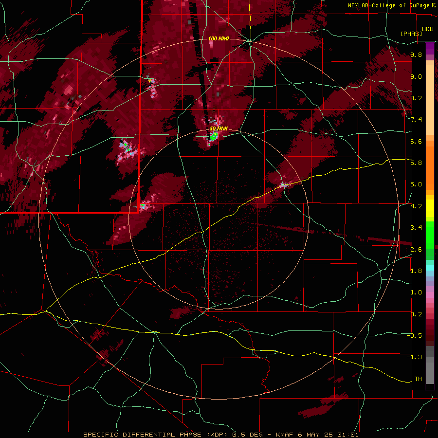The image size is (438, 438).
Task: Click the 3.4 value on the color scale
Action: pyautogui.click(x=416, y=228)
